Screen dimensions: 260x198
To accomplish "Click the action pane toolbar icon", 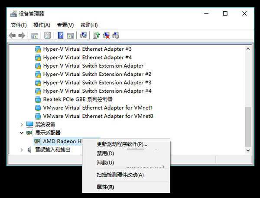I will click(71, 36).
